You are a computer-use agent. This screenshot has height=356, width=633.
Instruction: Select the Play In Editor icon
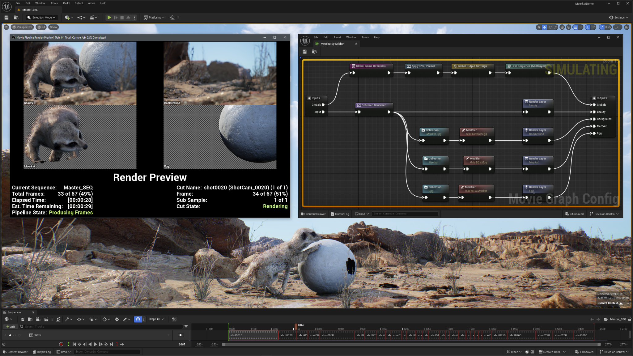[109, 18]
